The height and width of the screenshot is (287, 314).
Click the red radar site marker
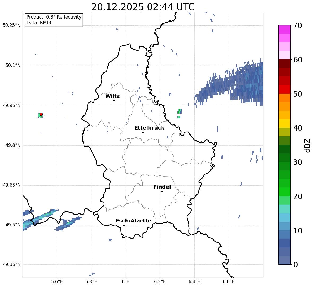tap(41, 114)
